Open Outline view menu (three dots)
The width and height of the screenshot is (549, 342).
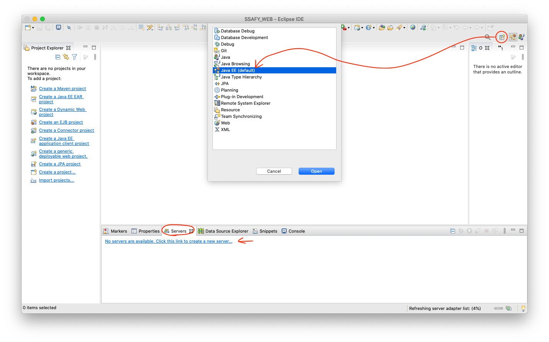pos(523,57)
